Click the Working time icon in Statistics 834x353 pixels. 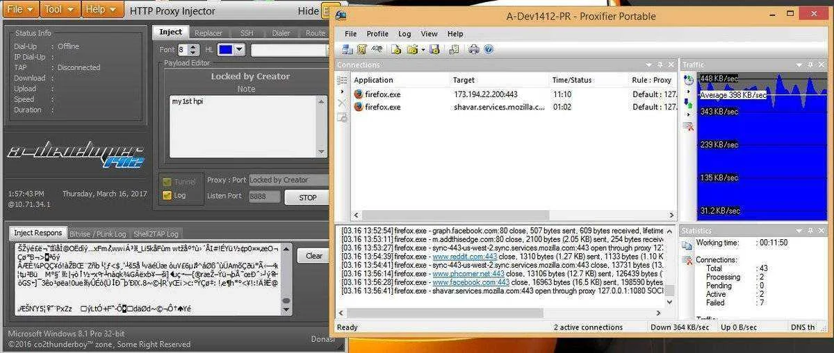(x=687, y=244)
